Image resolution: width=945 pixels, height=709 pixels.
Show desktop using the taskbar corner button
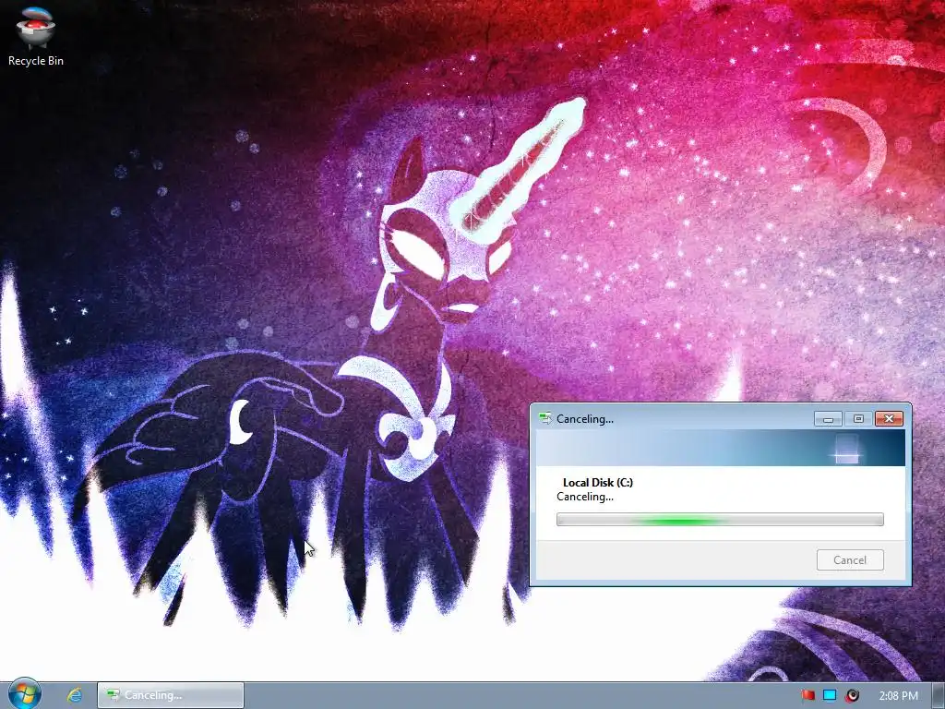point(938,695)
